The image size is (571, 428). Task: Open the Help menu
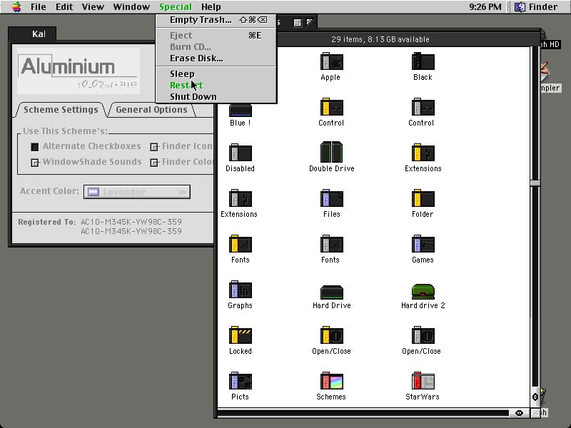(x=211, y=6)
